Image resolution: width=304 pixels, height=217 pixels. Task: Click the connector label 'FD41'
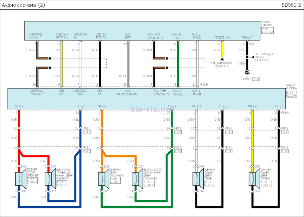(x=285, y=148)
